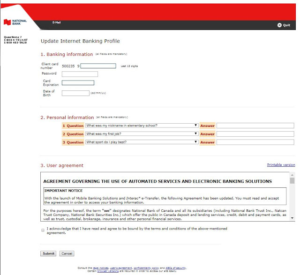Click the answer field for question 1
This screenshot has height=275, width=300.
tap(255, 126)
